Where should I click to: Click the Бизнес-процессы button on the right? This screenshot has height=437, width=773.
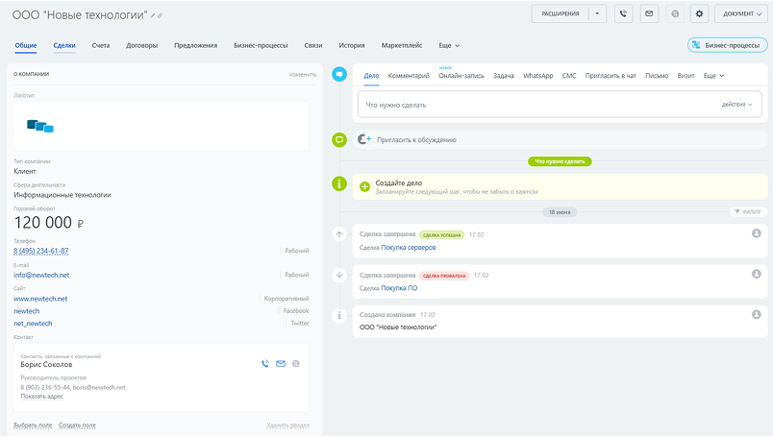[x=727, y=45]
